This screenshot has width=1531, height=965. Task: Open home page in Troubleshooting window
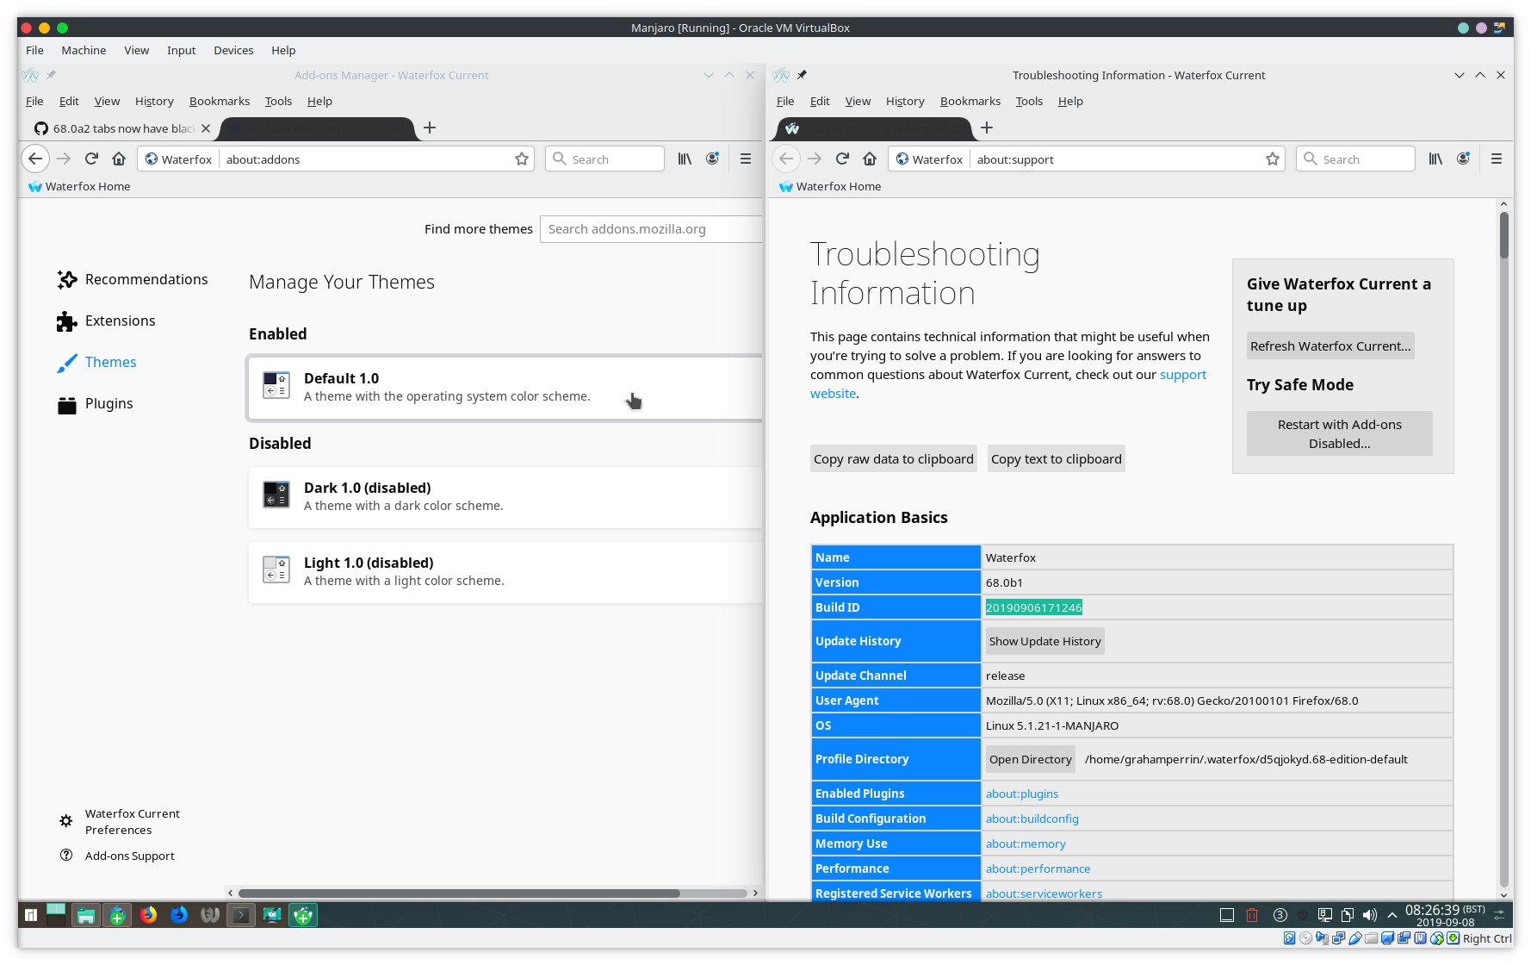[x=870, y=159]
